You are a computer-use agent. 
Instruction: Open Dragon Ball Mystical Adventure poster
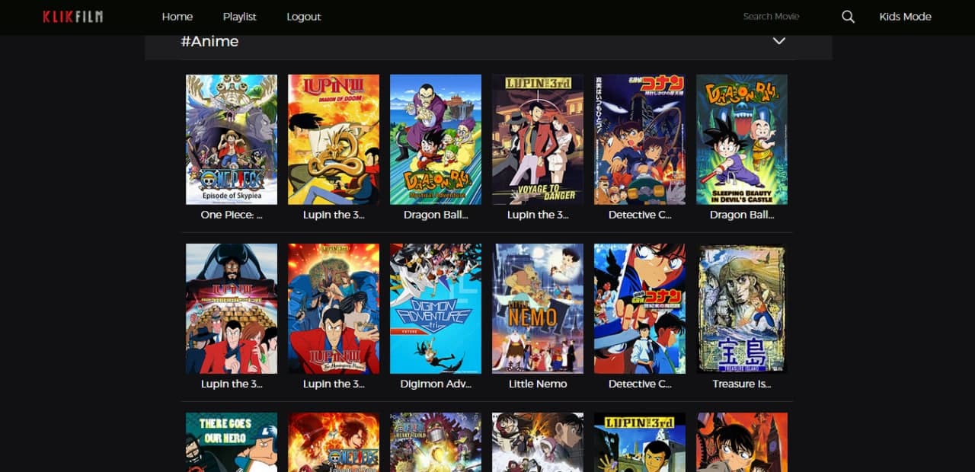pyautogui.click(x=436, y=139)
